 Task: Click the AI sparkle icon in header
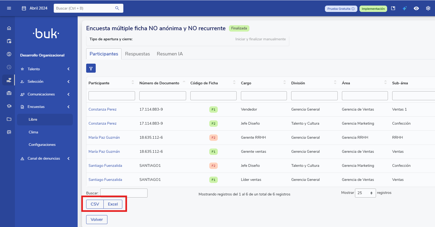404,8
